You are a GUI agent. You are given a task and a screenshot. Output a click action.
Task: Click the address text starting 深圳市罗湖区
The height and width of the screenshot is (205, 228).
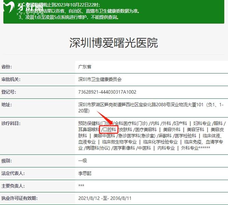point(151,108)
